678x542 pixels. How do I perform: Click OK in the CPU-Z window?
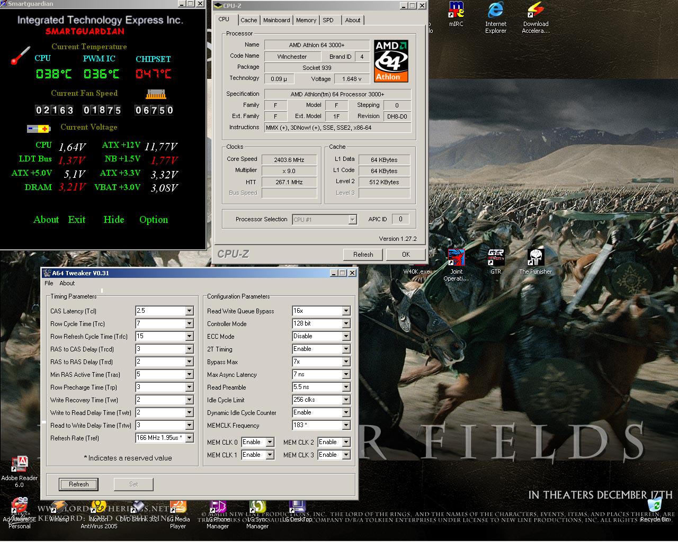tap(406, 255)
